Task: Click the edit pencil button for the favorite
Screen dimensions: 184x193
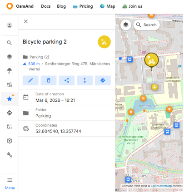Action: coord(30,80)
